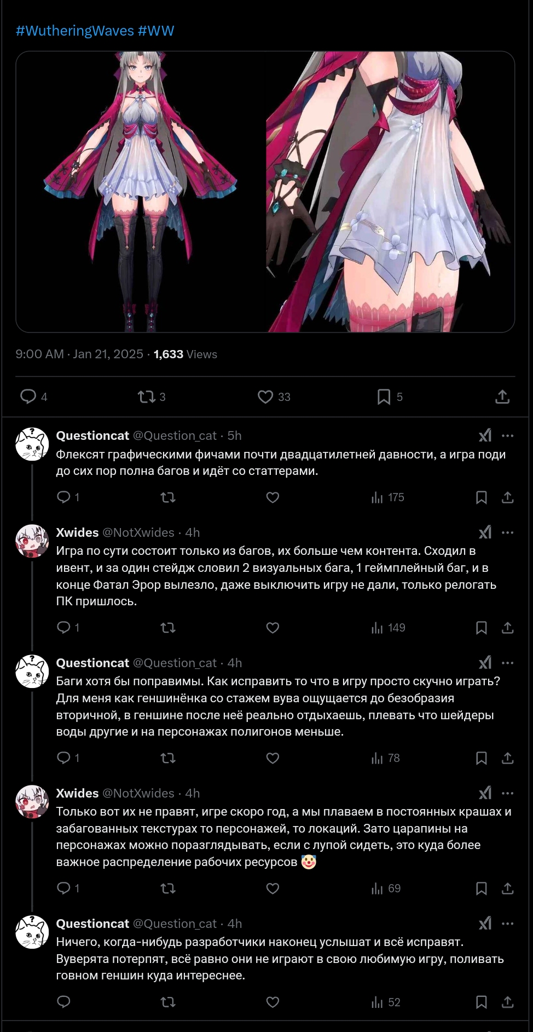Open Xwides profile avatar on first reply
Viewport: 533px width, 1032px height.
point(32,541)
